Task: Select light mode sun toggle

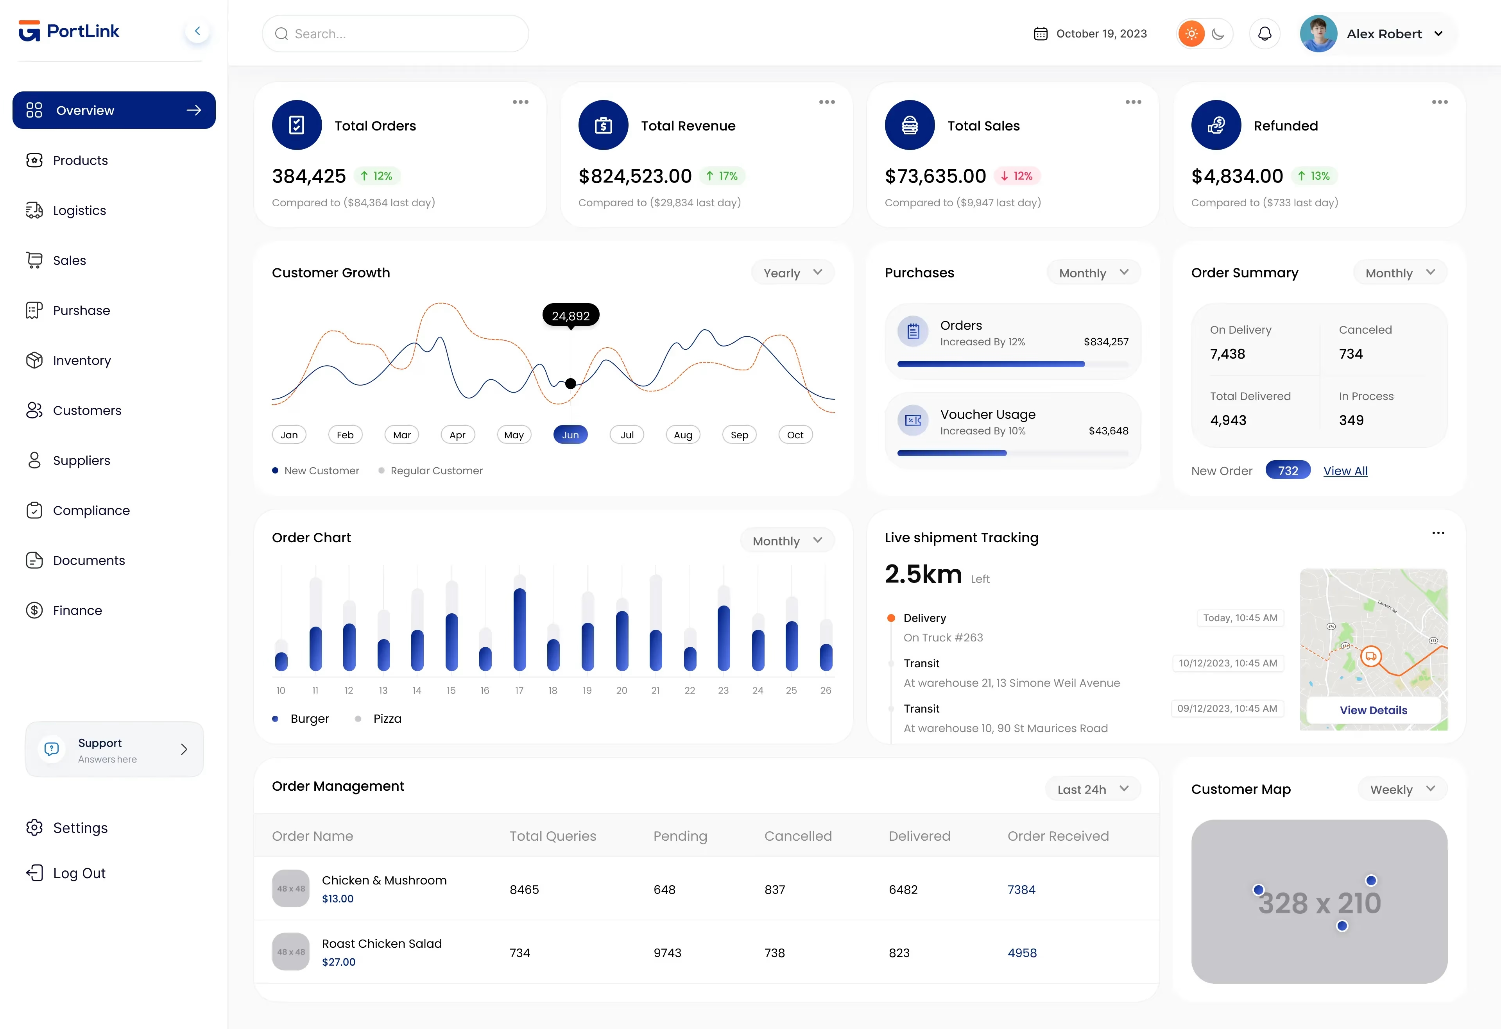Action: coord(1191,34)
